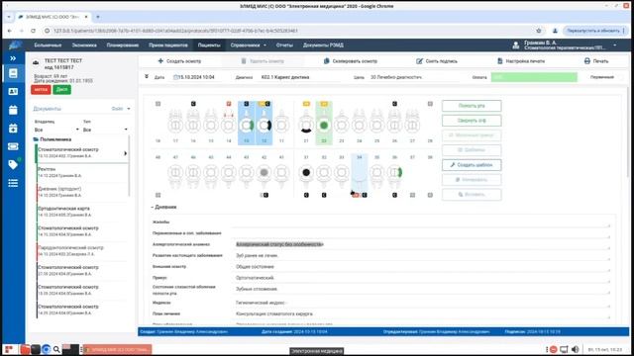
Task: Open the Больничные menu
Action: (48, 45)
